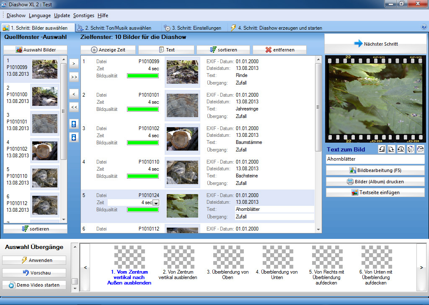
Task: Move selected image up with blue arrow
Action: (x=74, y=124)
